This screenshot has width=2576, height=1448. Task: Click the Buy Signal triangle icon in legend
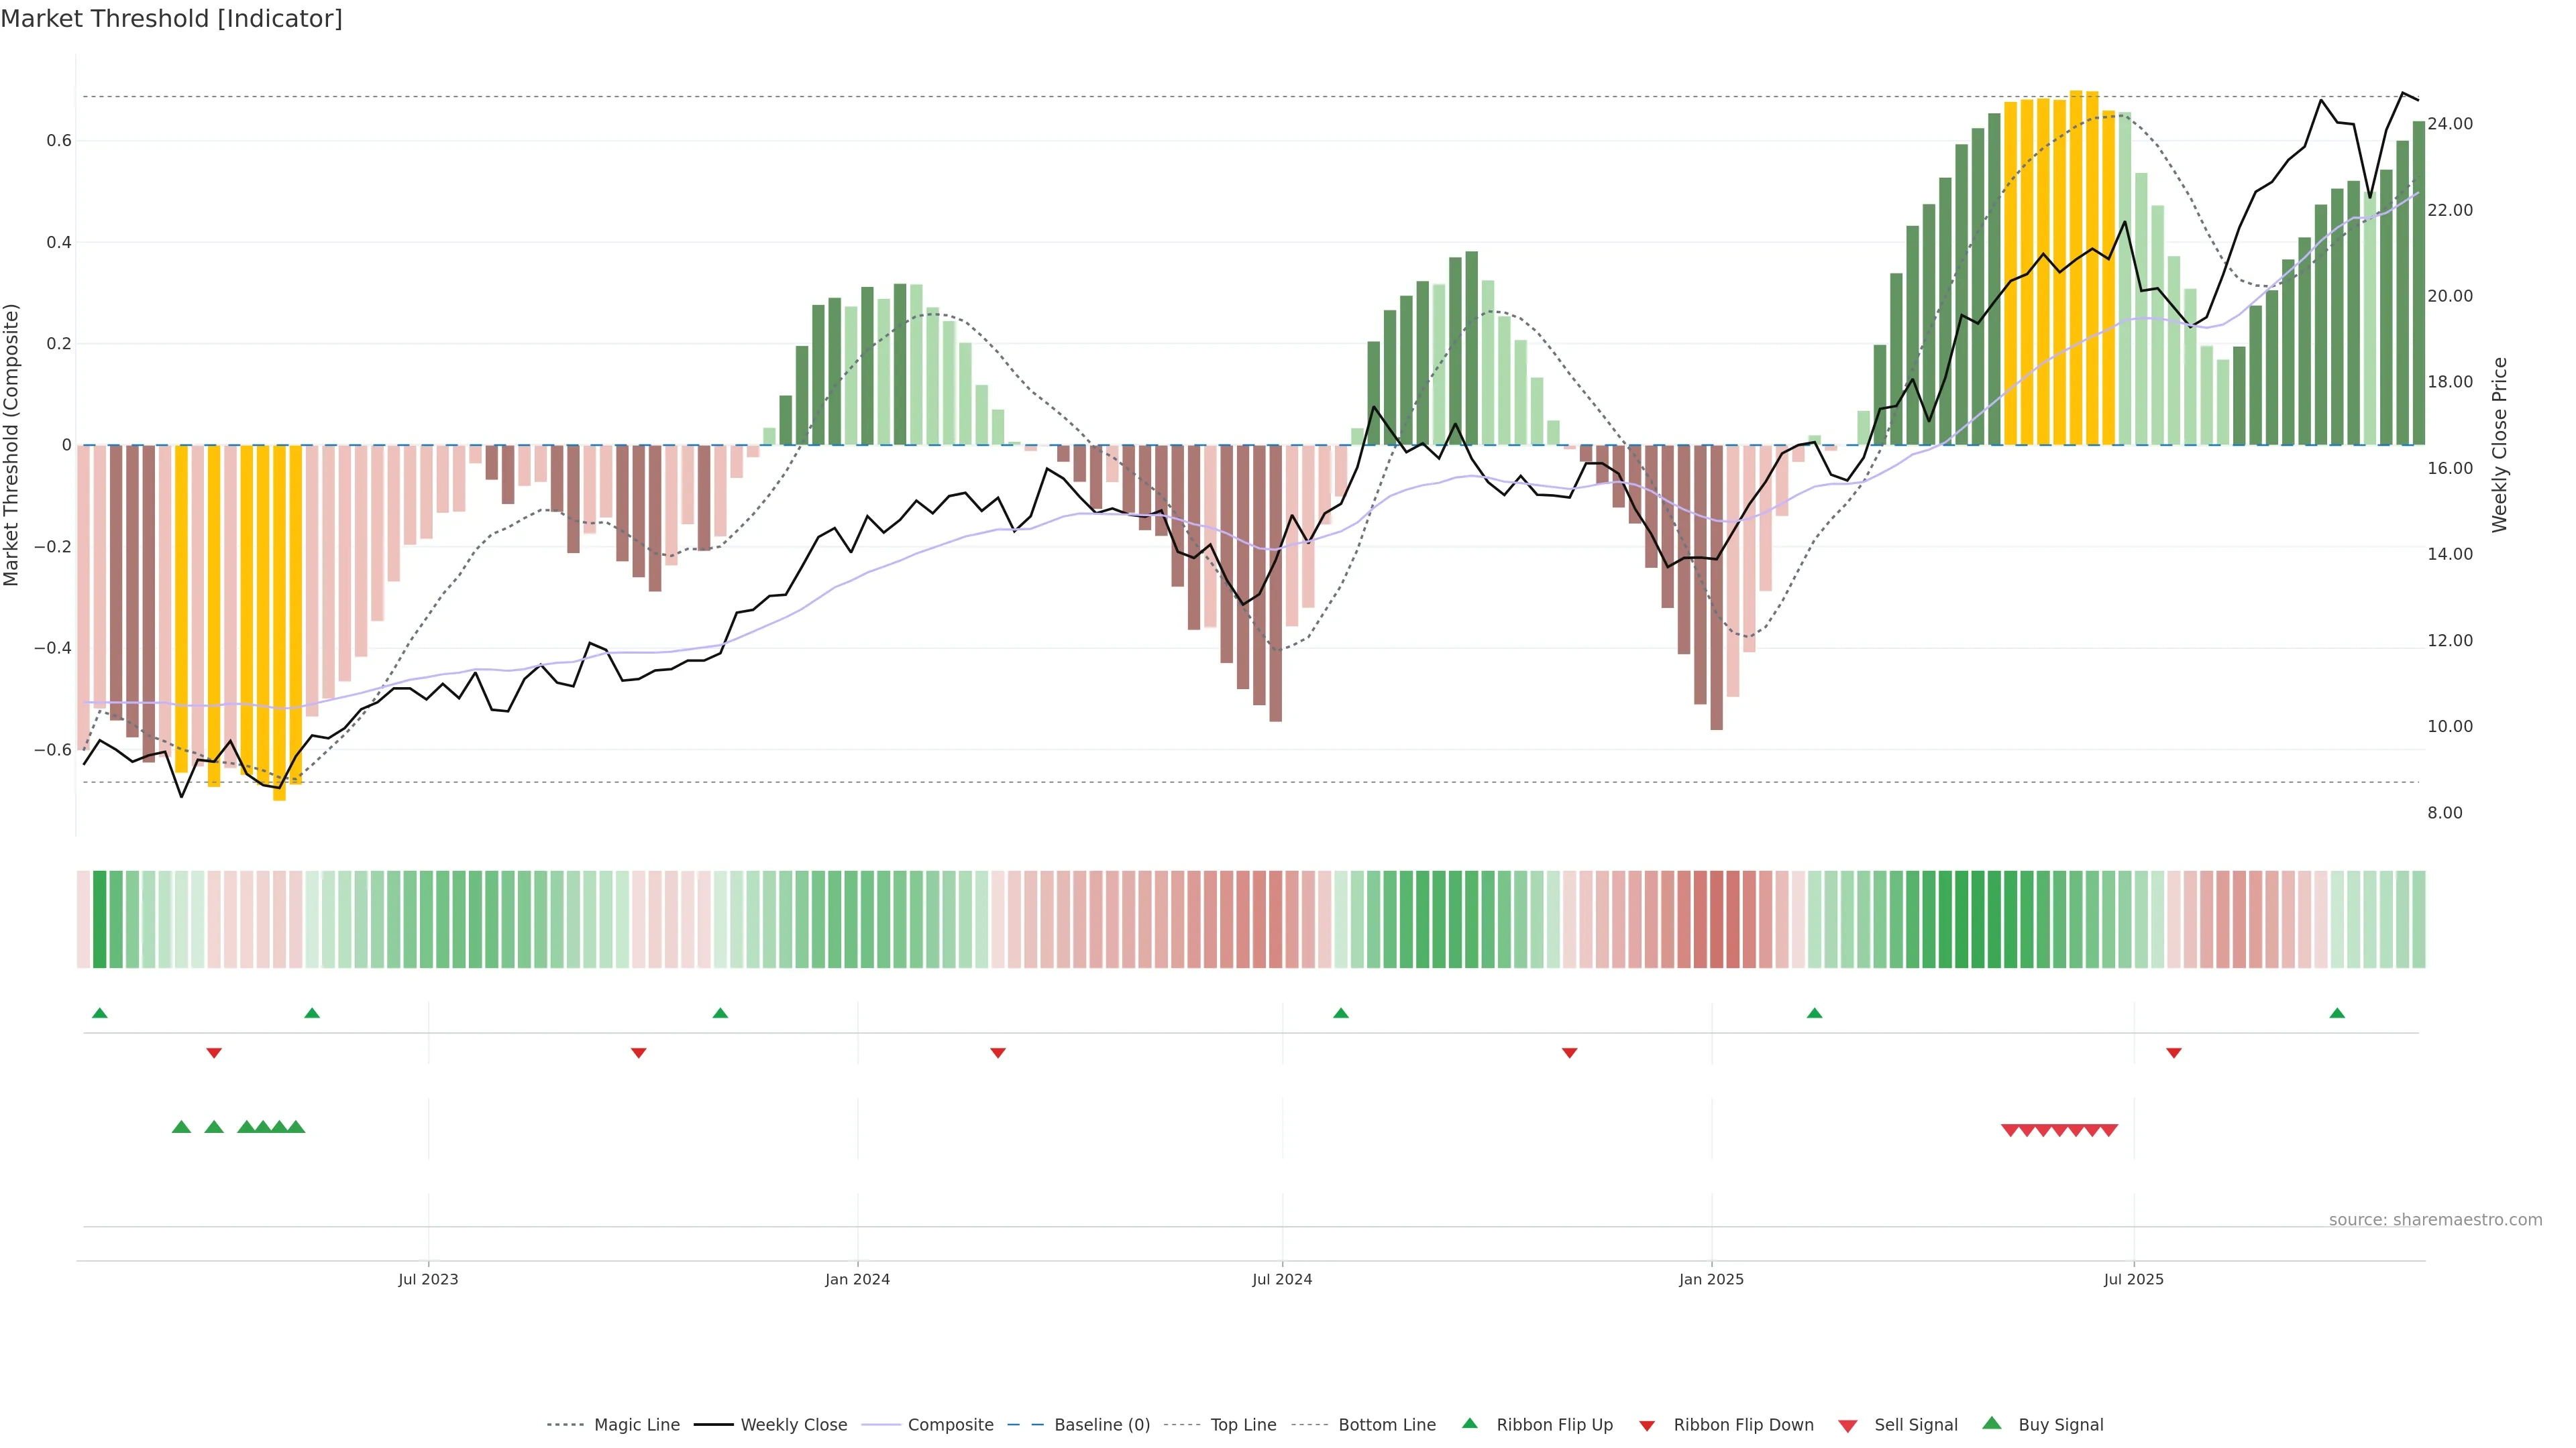pos(1992,1424)
